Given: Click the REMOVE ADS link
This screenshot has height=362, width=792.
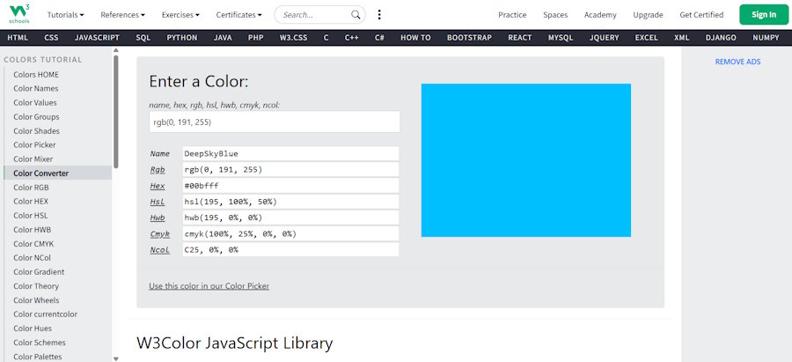Looking at the screenshot, I should coord(737,62).
